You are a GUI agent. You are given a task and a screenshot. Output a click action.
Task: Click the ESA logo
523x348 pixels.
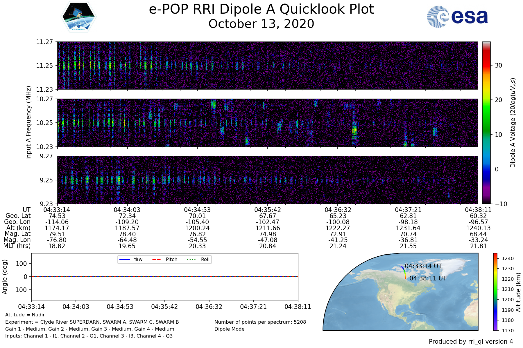(x=457, y=17)
